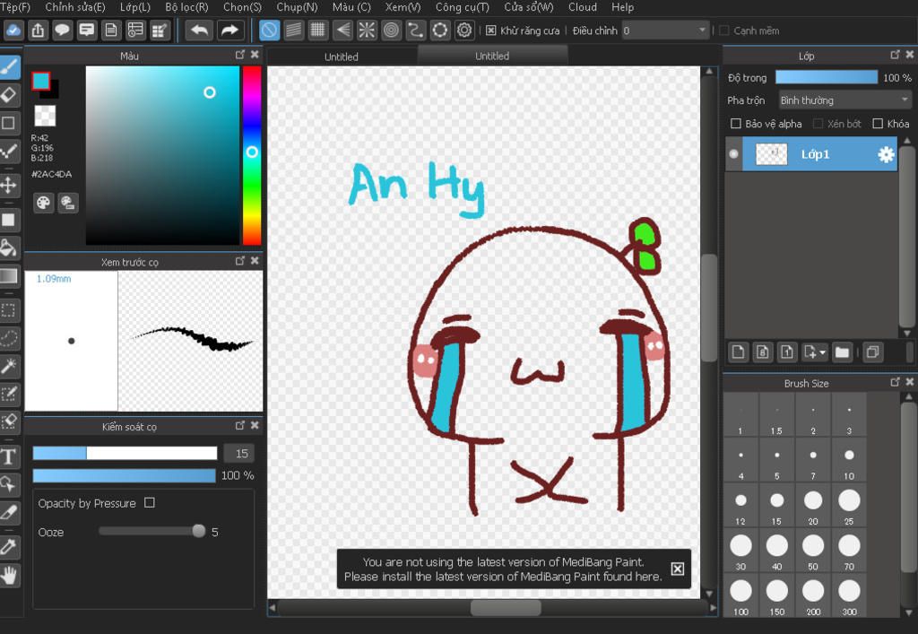Select the transparent color swatch
The height and width of the screenshot is (634, 918).
45,116
